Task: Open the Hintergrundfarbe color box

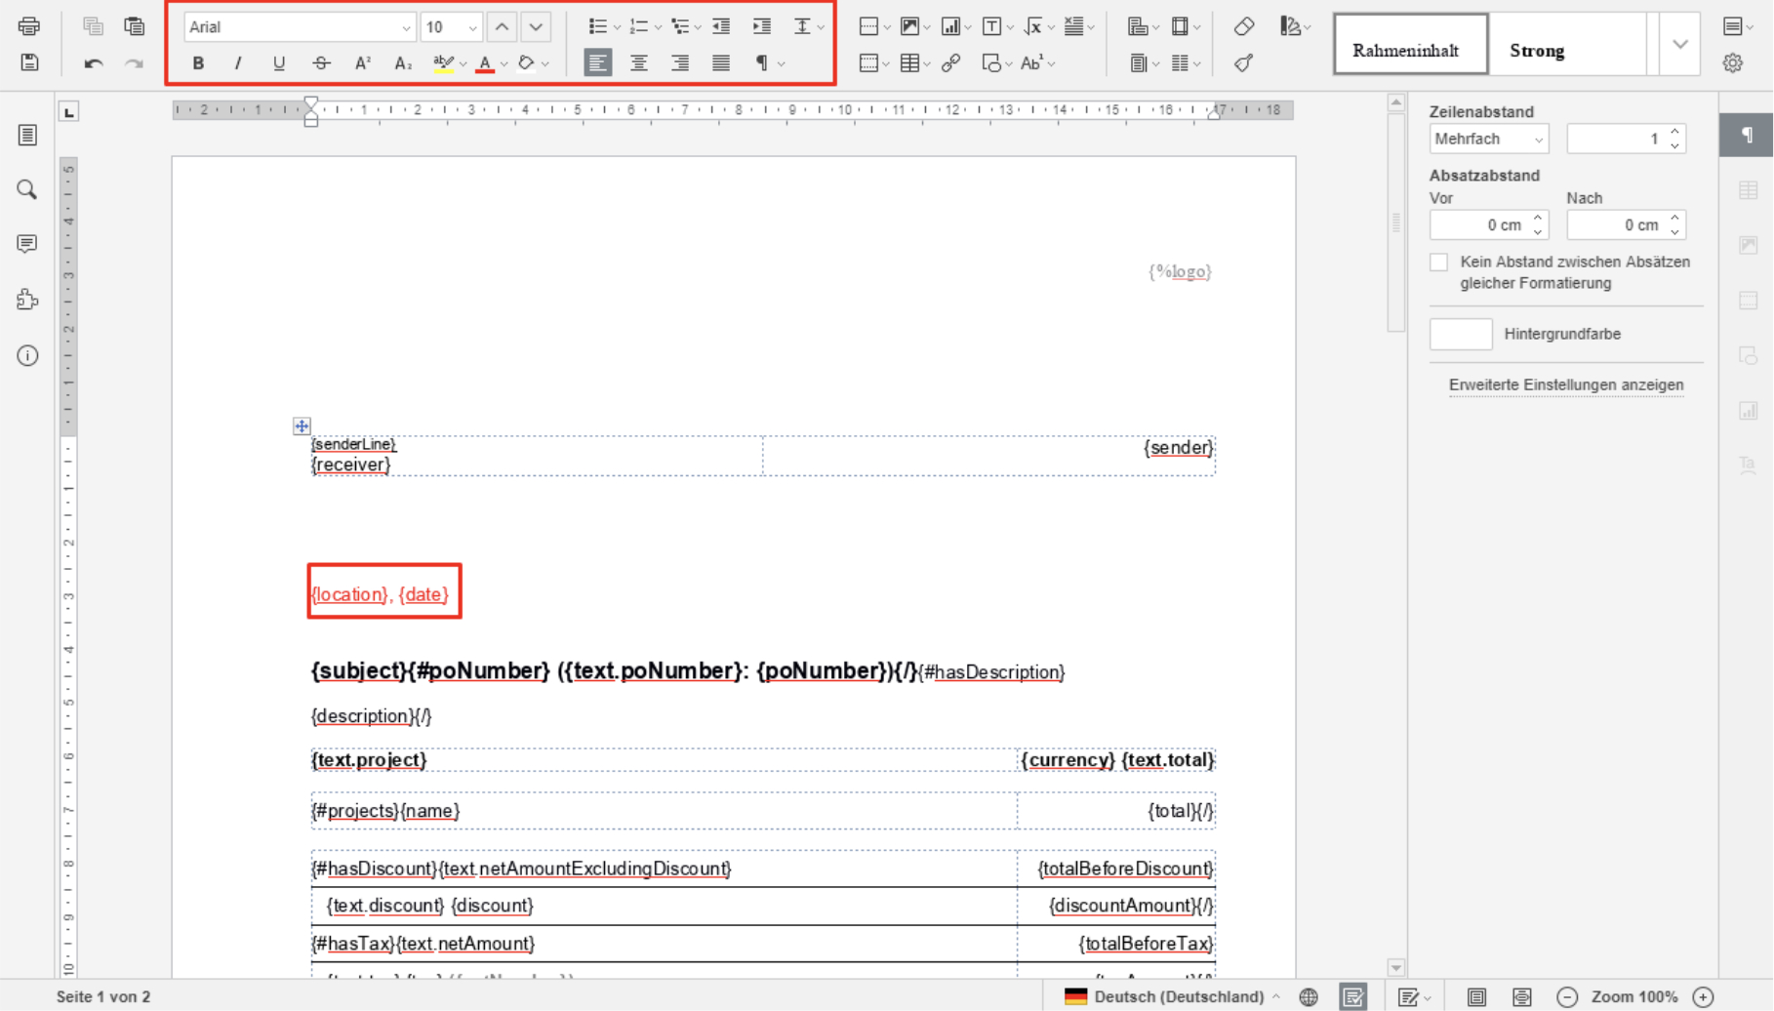Action: tap(1460, 334)
